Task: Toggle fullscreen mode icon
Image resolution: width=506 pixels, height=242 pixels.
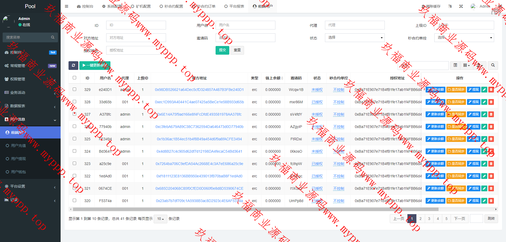Action: (x=461, y=6)
